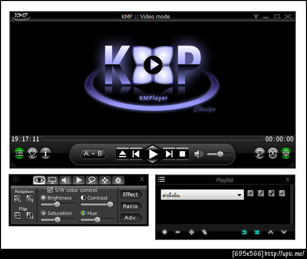Select the speech bubble subtitle tab
The image size is (307, 259).
pos(92,180)
